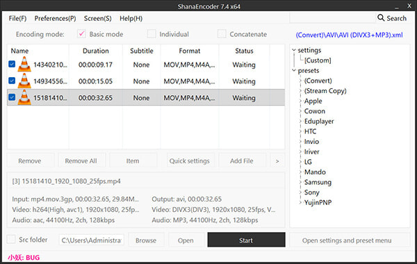Image resolution: width=417 pixels, height=264 pixels.
Task: Collapse the settings tree node
Action: click(294, 50)
